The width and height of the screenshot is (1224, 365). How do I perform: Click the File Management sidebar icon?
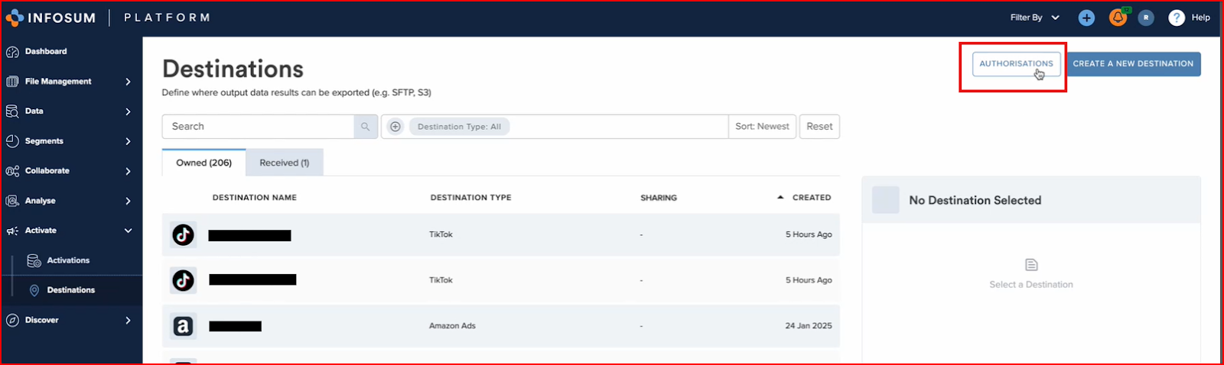pyautogui.click(x=12, y=82)
